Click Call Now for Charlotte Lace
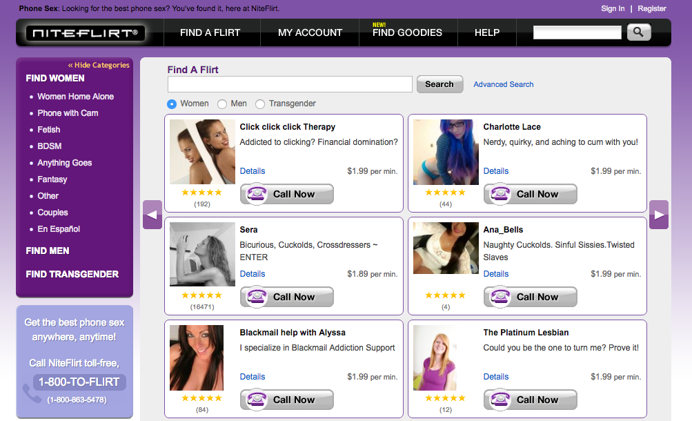This screenshot has width=692, height=421. pyautogui.click(x=531, y=194)
